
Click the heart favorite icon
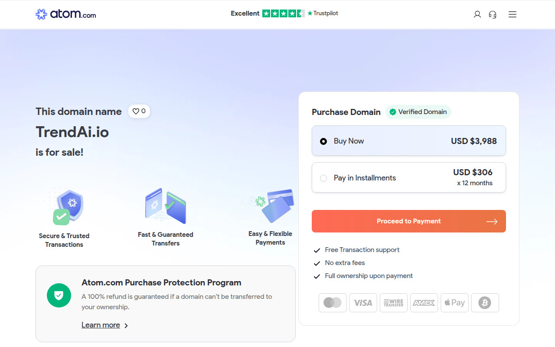click(x=136, y=111)
